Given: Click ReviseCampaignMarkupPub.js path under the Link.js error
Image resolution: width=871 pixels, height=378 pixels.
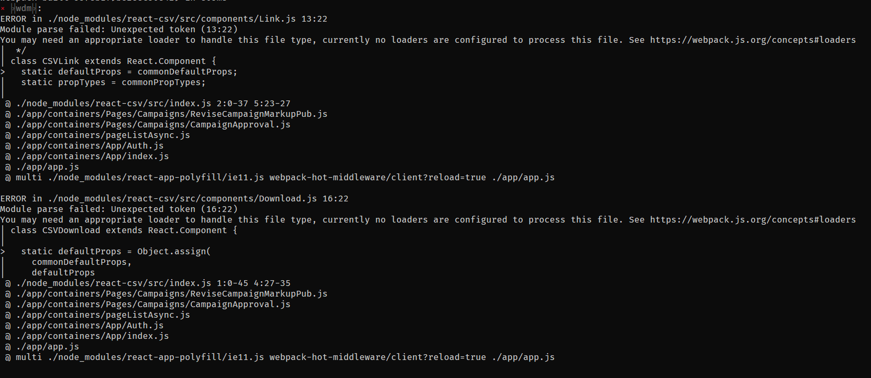Looking at the screenshot, I should [172, 114].
